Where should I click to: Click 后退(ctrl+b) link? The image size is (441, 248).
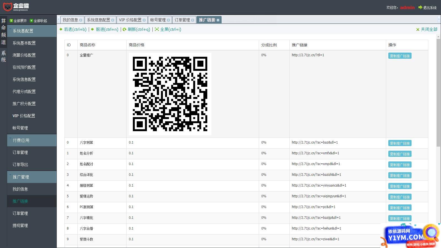[75, 29]
